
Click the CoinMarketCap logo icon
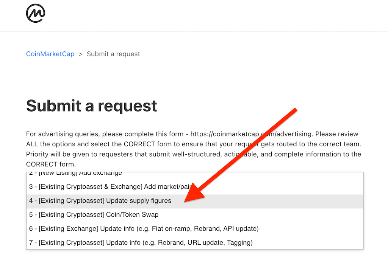click(36, 13)
